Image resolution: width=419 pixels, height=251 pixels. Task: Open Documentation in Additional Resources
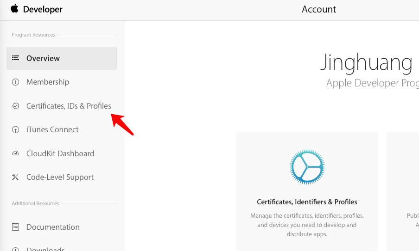pyautogui.click(x=53, y=227)
